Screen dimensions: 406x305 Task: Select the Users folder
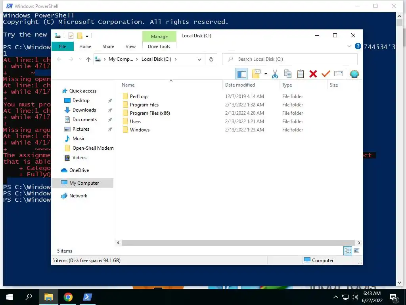pos(136,122)
